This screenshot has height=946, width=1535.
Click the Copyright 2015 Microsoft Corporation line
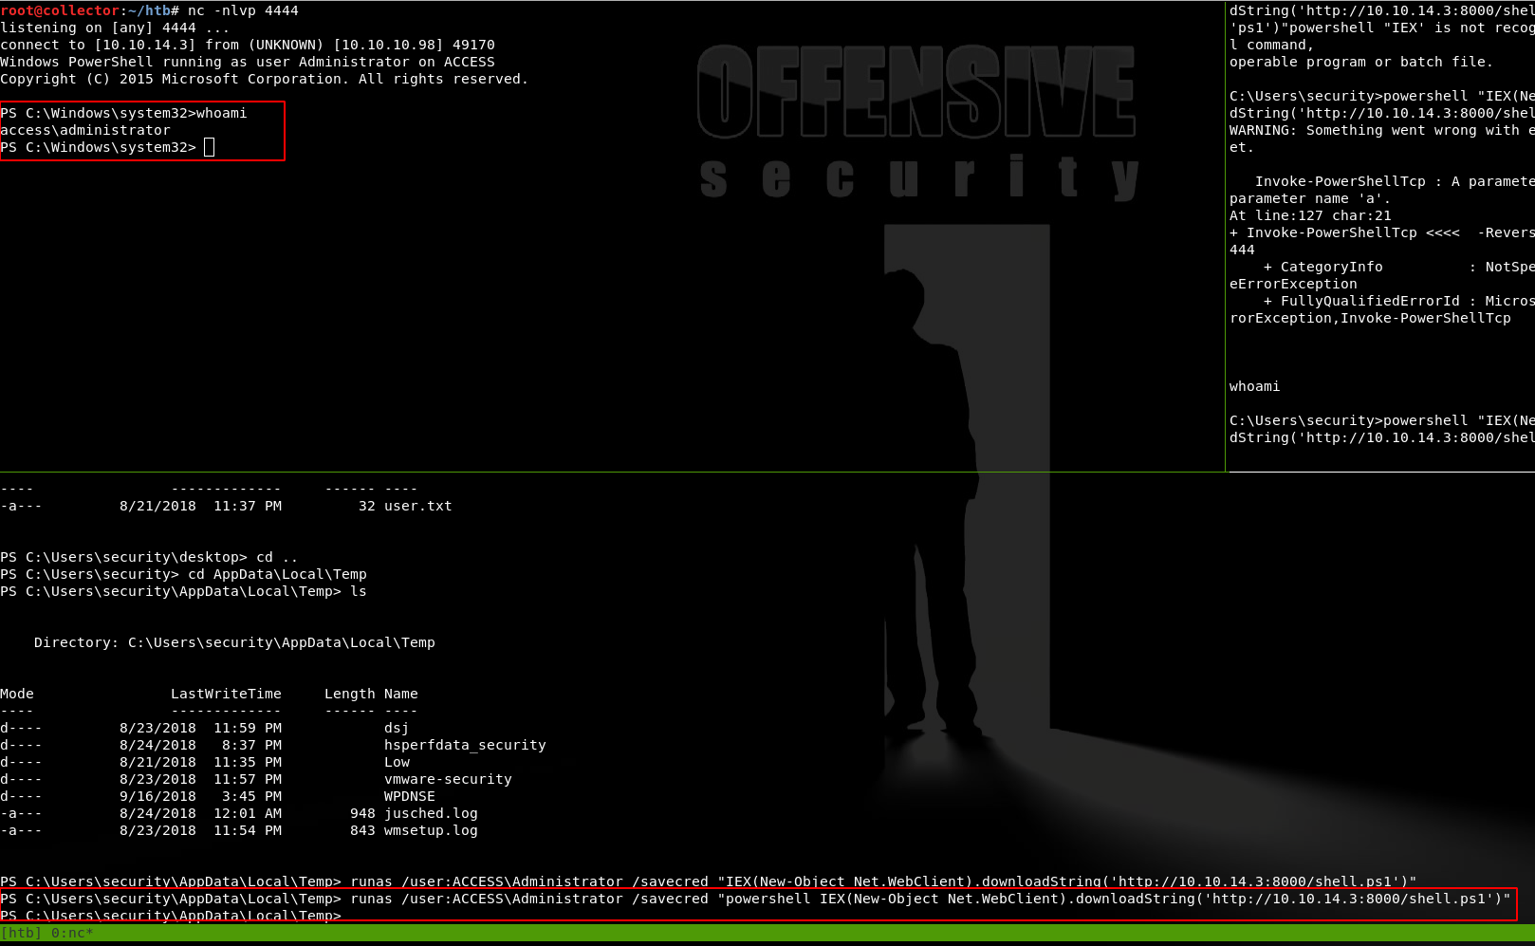coord(264,79)
